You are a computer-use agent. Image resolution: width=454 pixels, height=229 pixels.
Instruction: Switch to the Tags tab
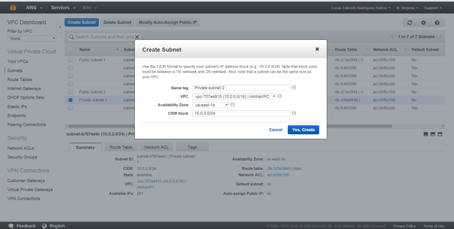(x=192, y=147)
